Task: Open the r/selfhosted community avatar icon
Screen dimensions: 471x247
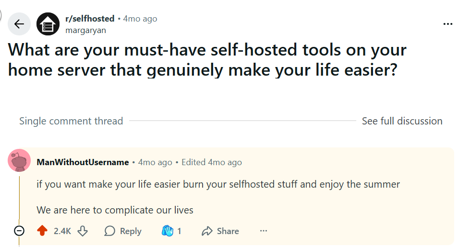Action: pos(48,24)
